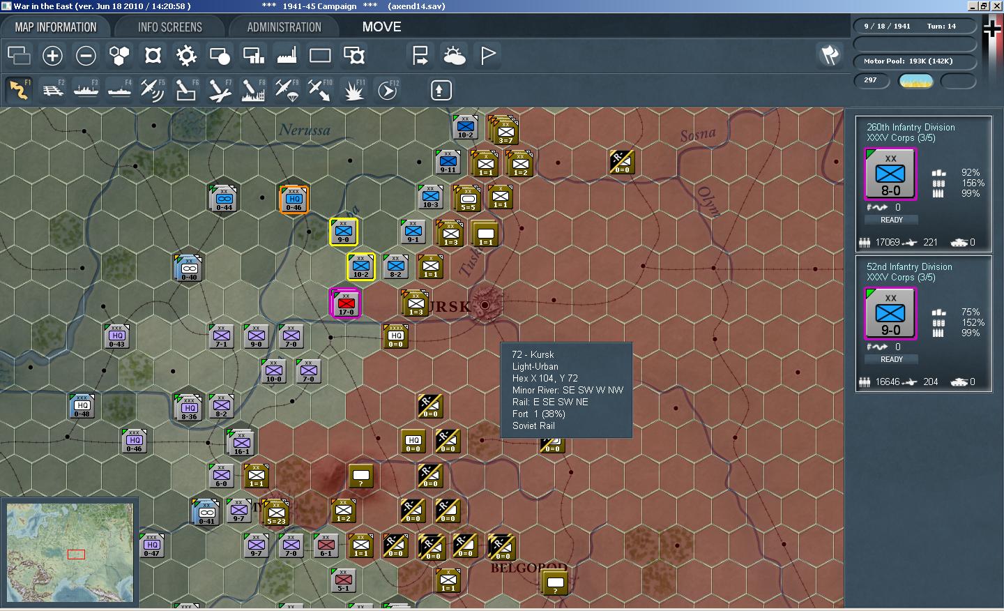
Task: Select the 9-0 counter in 52nd Division card
Action: tap(890, 314)
